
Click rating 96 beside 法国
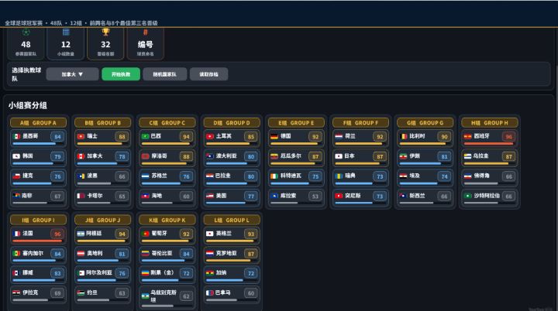click(x=57, y=234)
